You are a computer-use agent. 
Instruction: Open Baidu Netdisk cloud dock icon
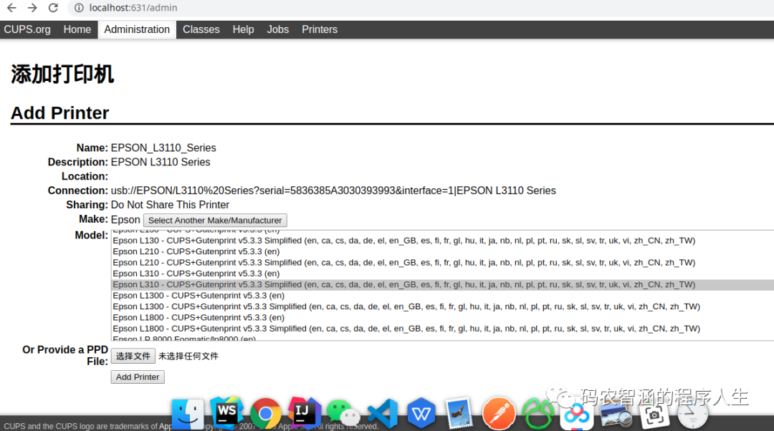[x=576, y=415]
